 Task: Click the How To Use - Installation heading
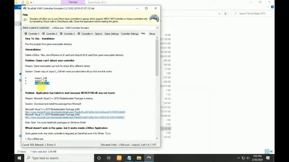tap(40, 39)
